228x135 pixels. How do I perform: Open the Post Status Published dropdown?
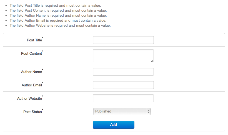pyautogui.click(x=122, y=111)
